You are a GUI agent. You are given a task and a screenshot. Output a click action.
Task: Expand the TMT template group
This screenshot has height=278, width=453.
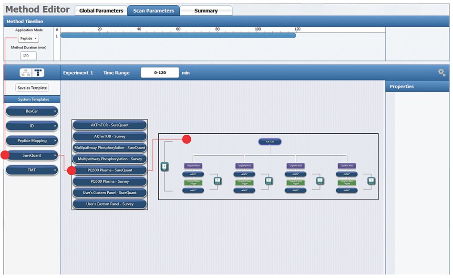click(32, 170)
